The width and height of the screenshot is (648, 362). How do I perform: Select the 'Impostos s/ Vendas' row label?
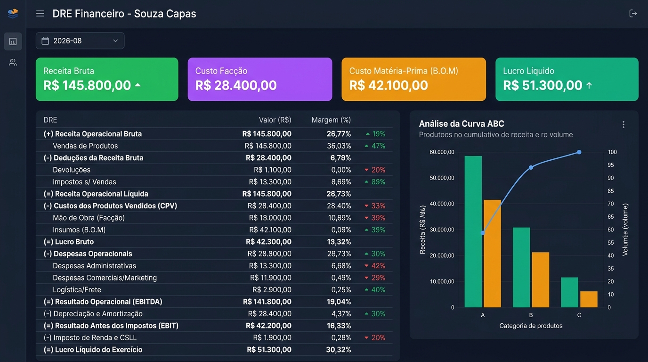[84, 182]
